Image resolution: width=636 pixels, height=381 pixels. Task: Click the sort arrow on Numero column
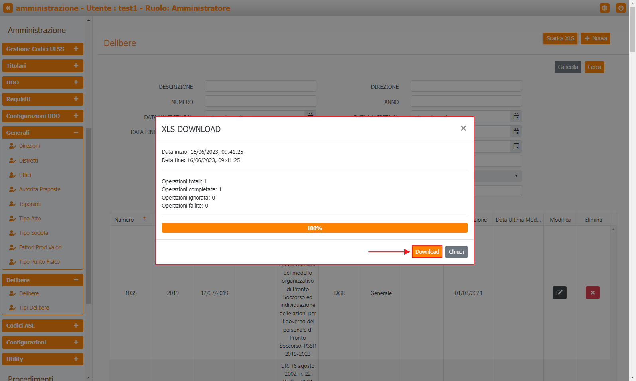point(144,219)
